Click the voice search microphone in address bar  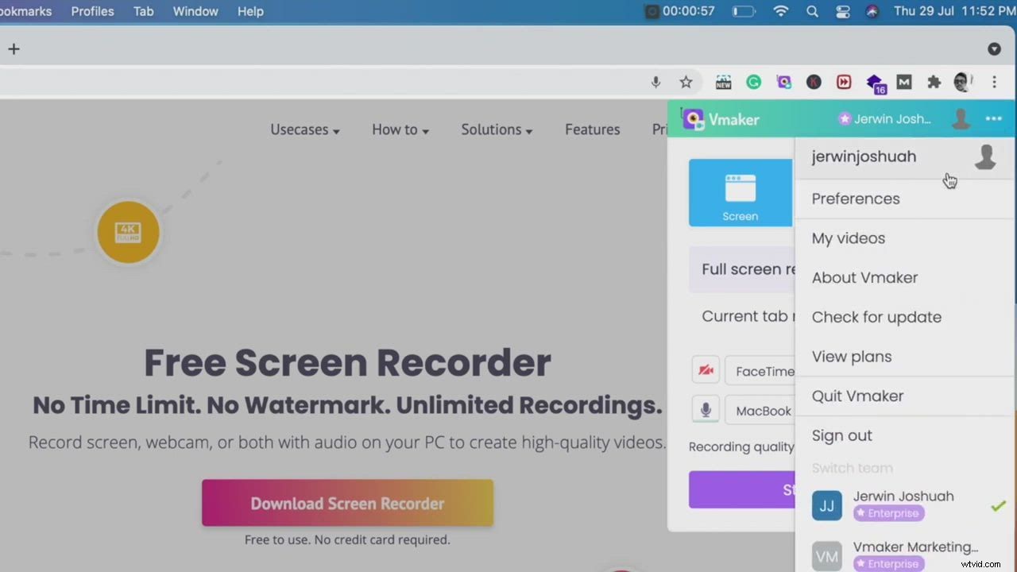coord(655,82)
